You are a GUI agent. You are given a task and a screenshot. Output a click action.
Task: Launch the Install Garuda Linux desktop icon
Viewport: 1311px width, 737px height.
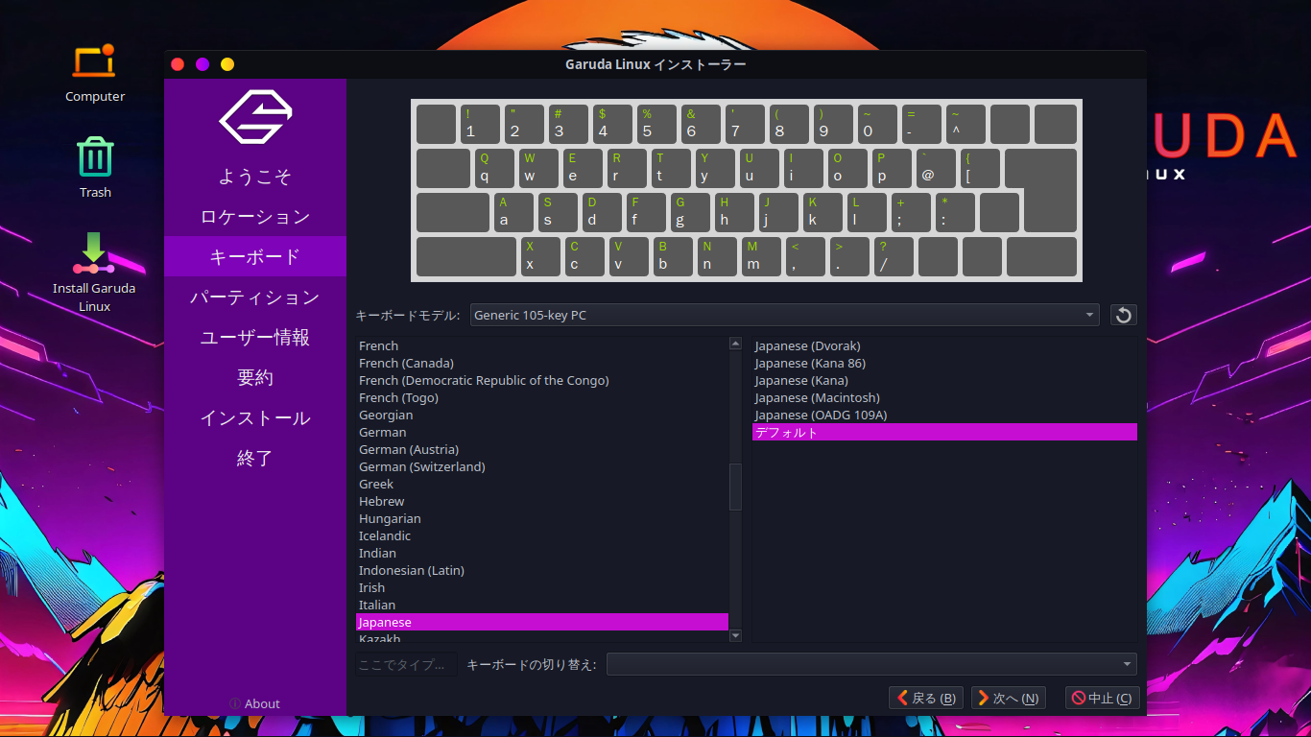94,273
